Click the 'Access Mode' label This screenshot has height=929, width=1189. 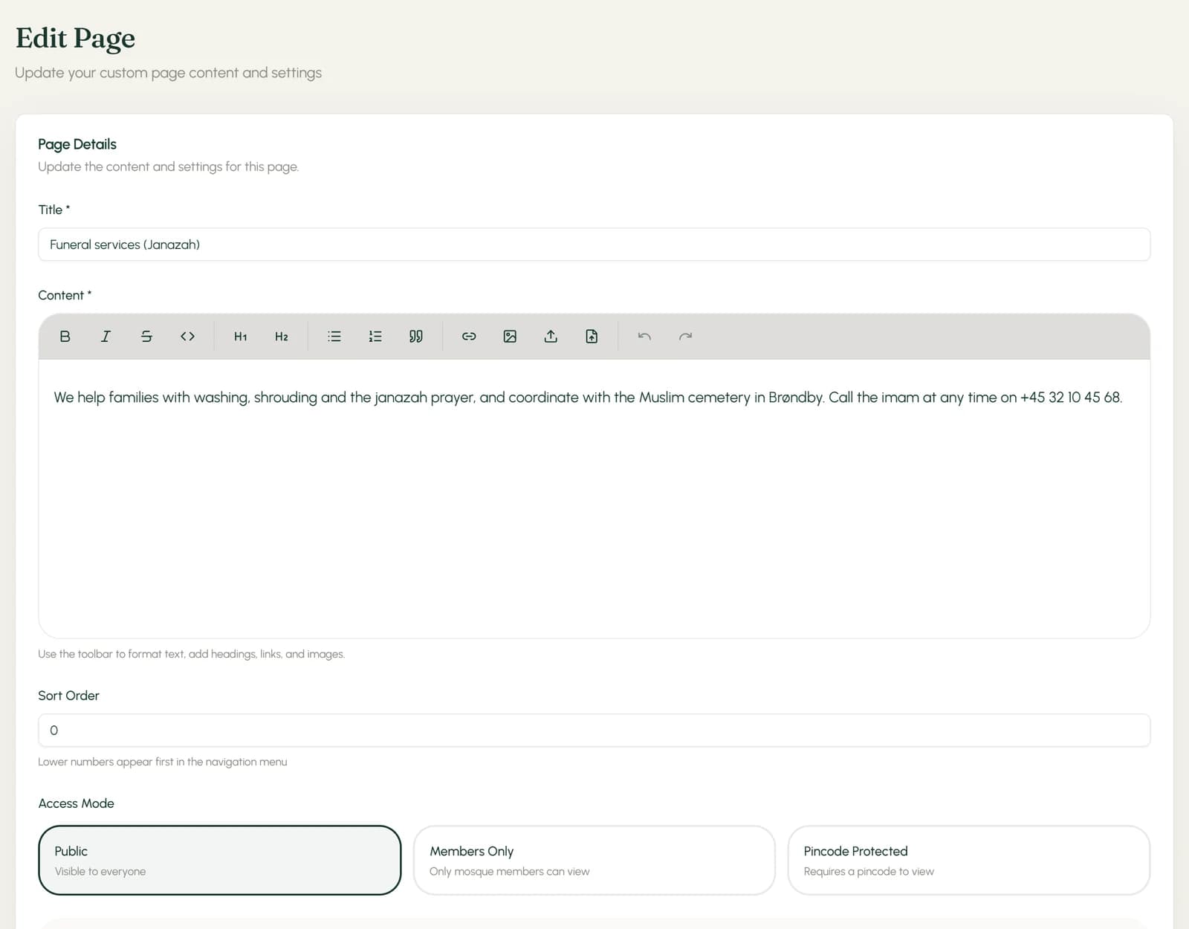77,803
